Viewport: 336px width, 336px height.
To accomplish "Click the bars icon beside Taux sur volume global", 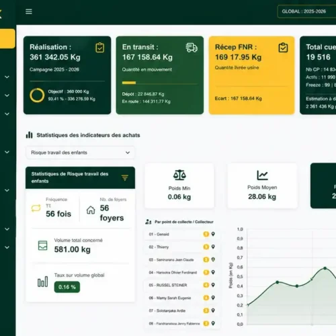I will point(42,282).
